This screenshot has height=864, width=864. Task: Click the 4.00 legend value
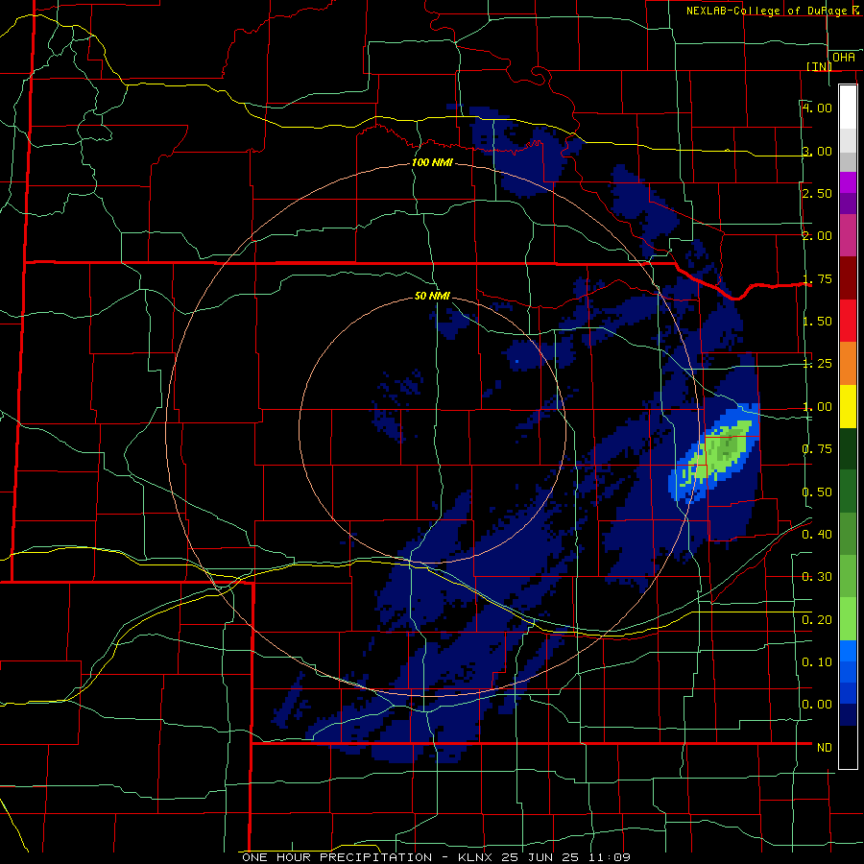817,108
